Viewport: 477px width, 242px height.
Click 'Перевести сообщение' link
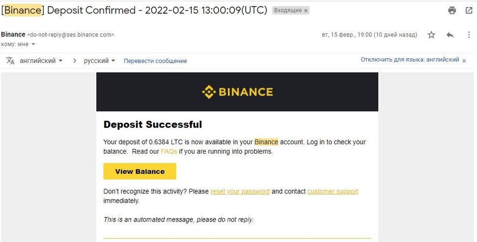155,61
